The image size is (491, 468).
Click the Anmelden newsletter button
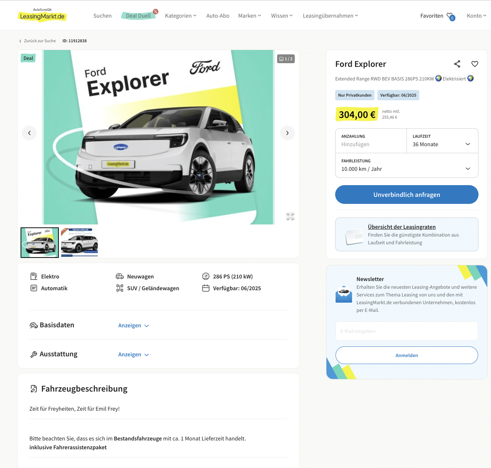click(x=406, y=355)
